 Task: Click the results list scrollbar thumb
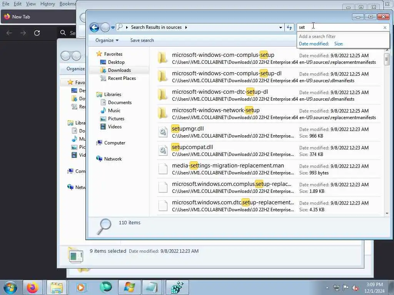(x=387, y=59)
